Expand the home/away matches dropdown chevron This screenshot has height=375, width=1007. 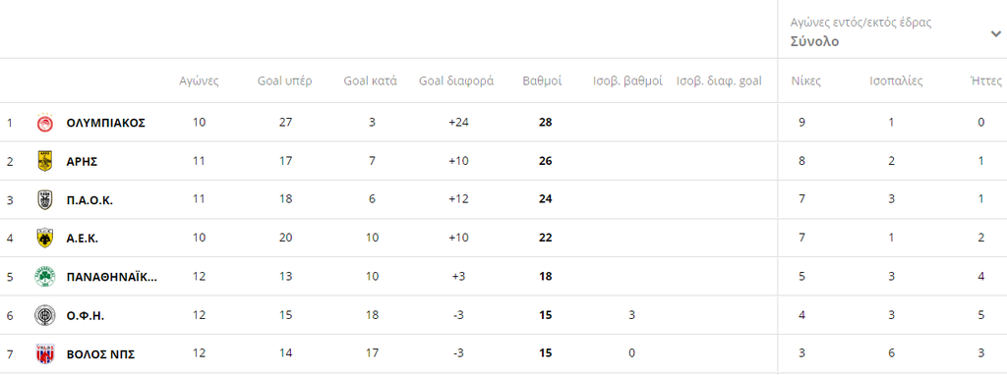pos(995,34)
